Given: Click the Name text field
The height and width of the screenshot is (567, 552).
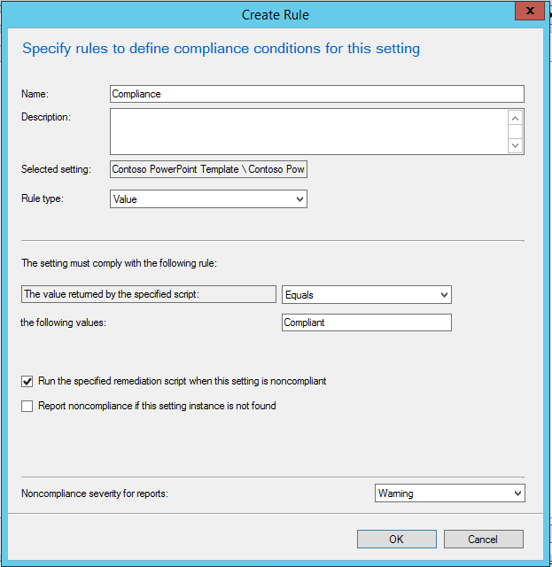Looking at the screenshot, I should coord(316,94).
